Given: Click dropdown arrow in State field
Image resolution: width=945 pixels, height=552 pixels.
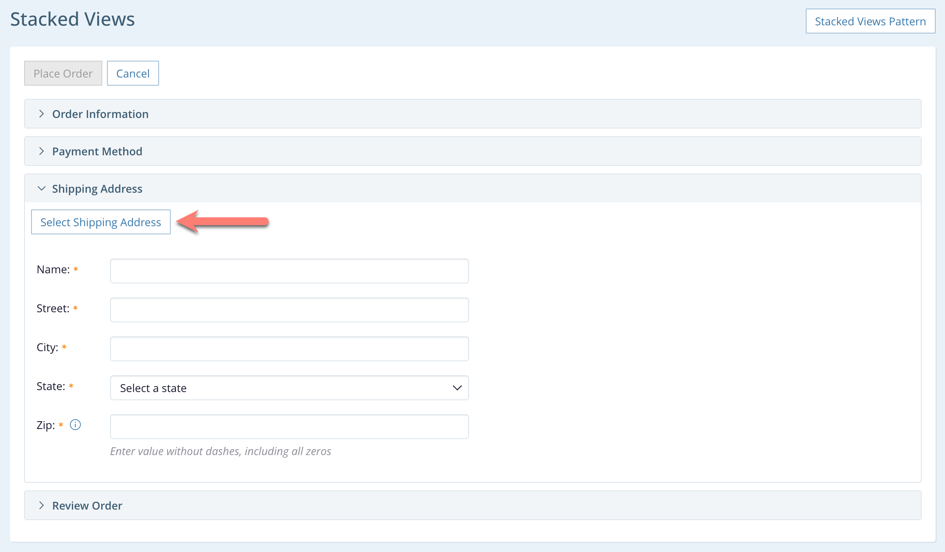Looking at the screenshot, I should pyautogui.click(x=457, y=388).
